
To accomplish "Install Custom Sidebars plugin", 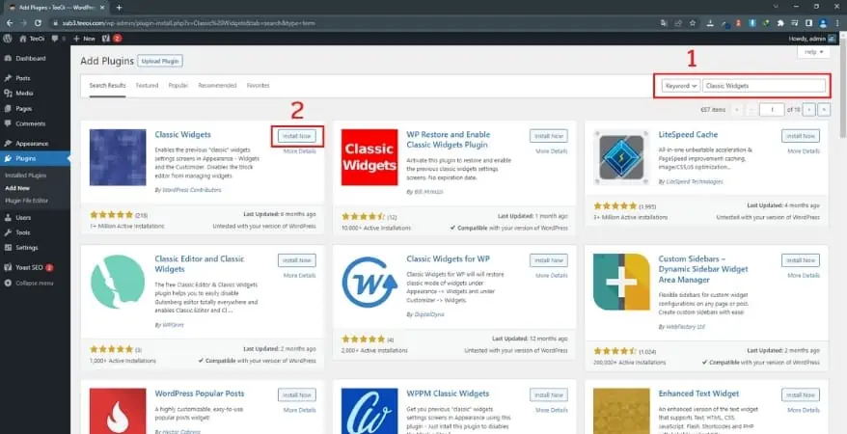I will point(801,260).
